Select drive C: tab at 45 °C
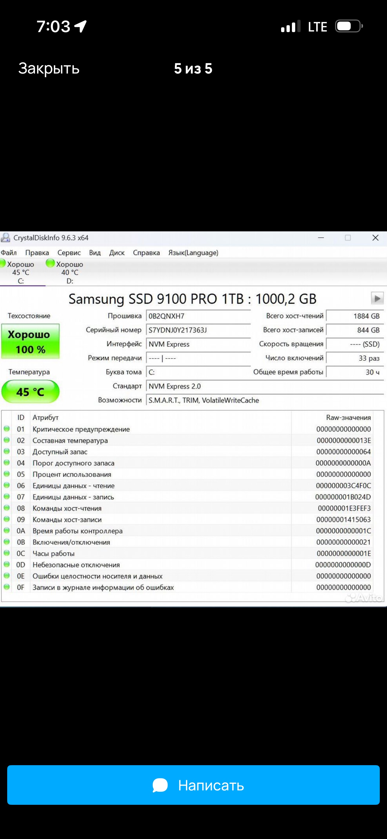The width and height of the screenshot is (387, 839). pos(20,272)
